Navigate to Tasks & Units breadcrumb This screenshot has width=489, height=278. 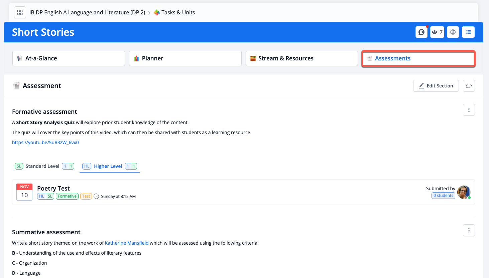click(x=178, y=12)
